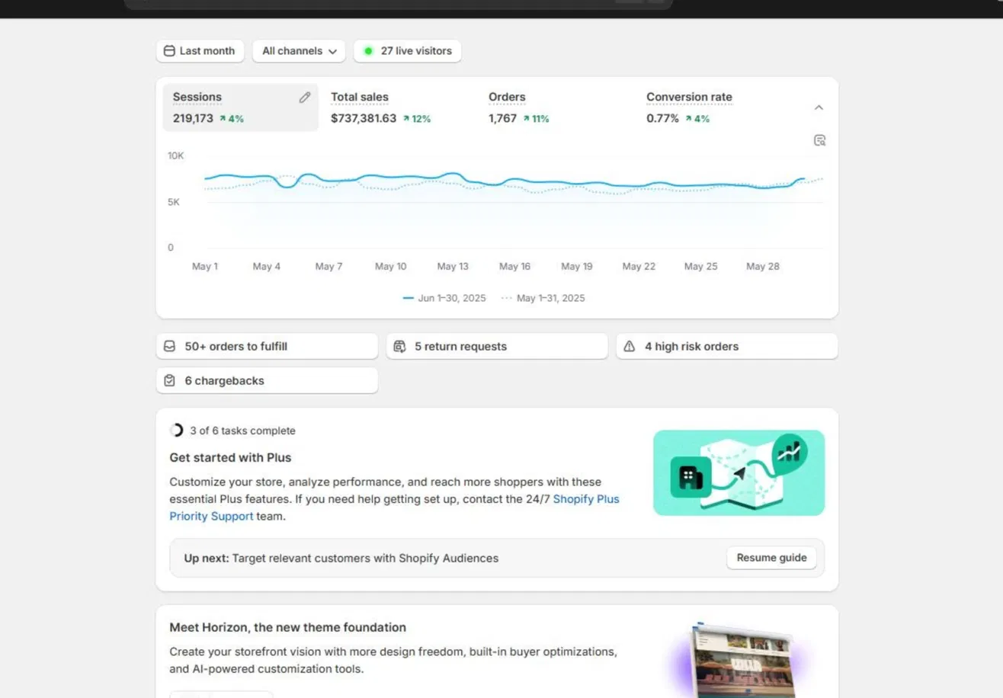Click the inbox icon on orders to fulfill
Image resolution: width=1003 pixels, height=698 pixels.
click(170, 346)
